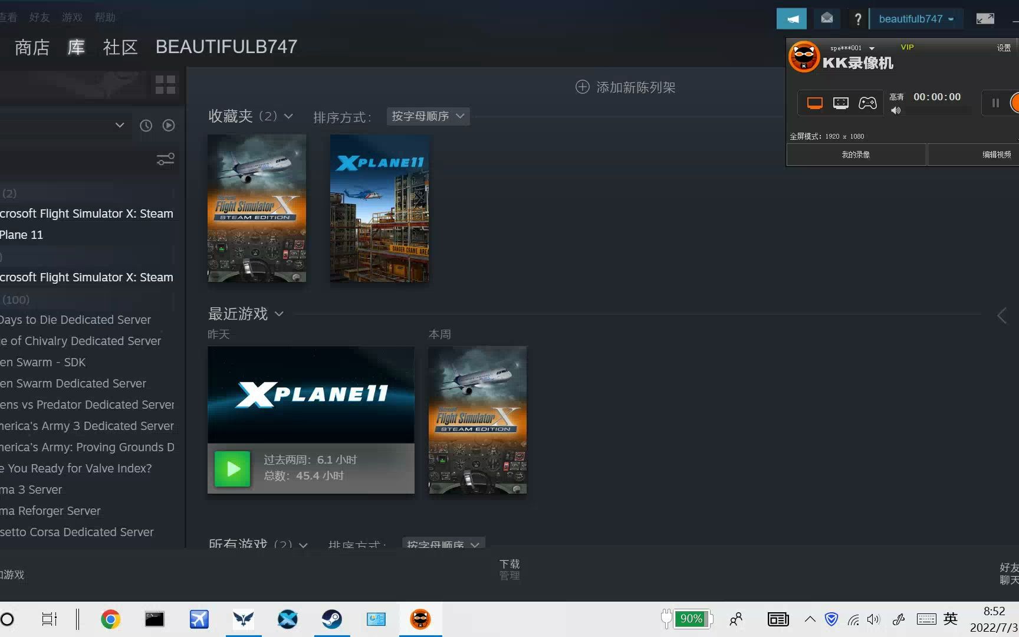Image resolution: width=1019 pixels, height=637 pixels.
Task: Switch to the 库 library tab
Action: (x=76, y=47)
